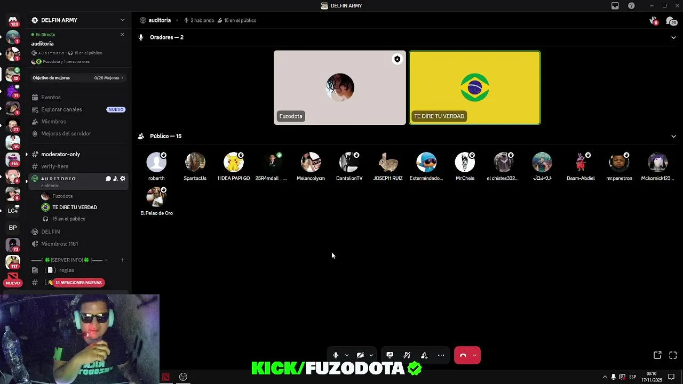Toggle camera on in call bar
This screenshot has width=683, height=384.
tap(361, 355)
